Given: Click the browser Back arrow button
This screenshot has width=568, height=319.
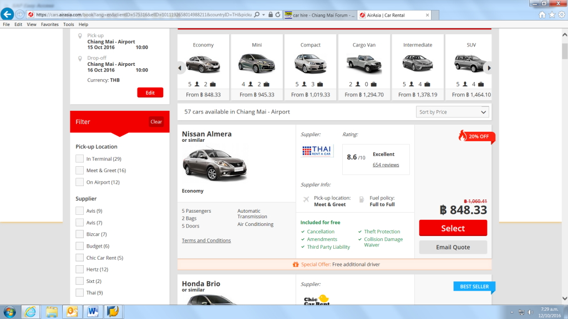Looking at the screenshot, I should coord(7,14).
